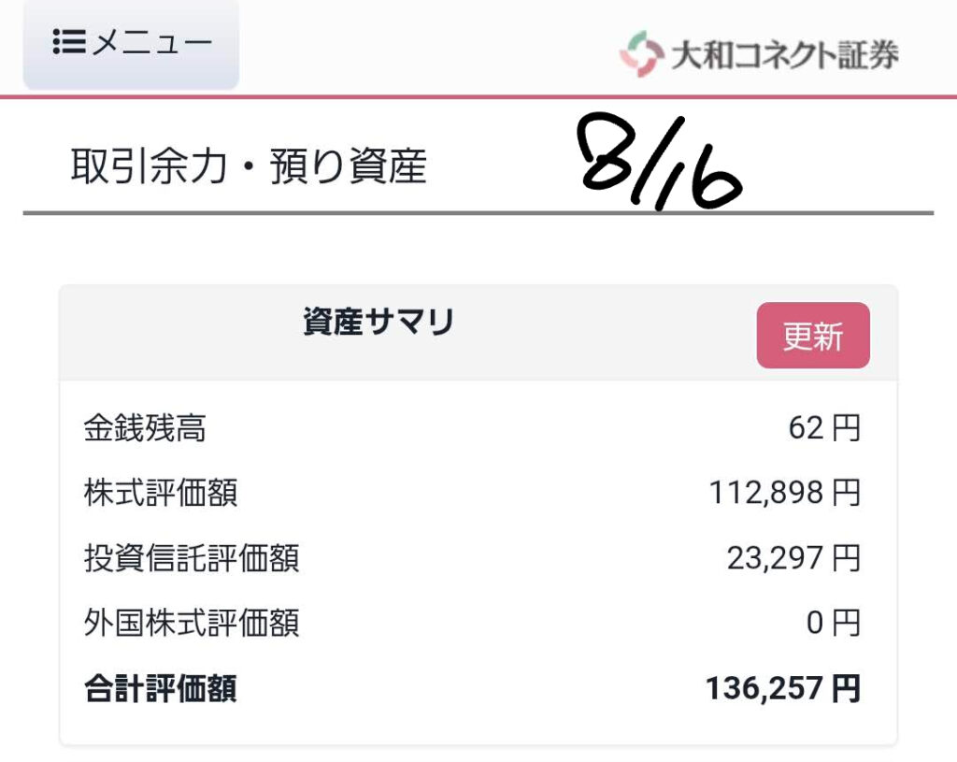
Task: Select the 株式評価額 row label
Action: [161, 493]
